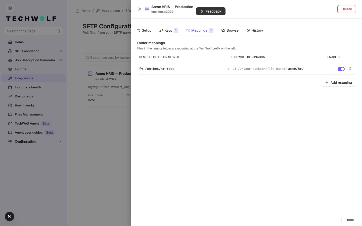This screenshot has width=362, height=226.
Task: Disable the /outbox/hr-feed mapping toggle
Action: 341,69
